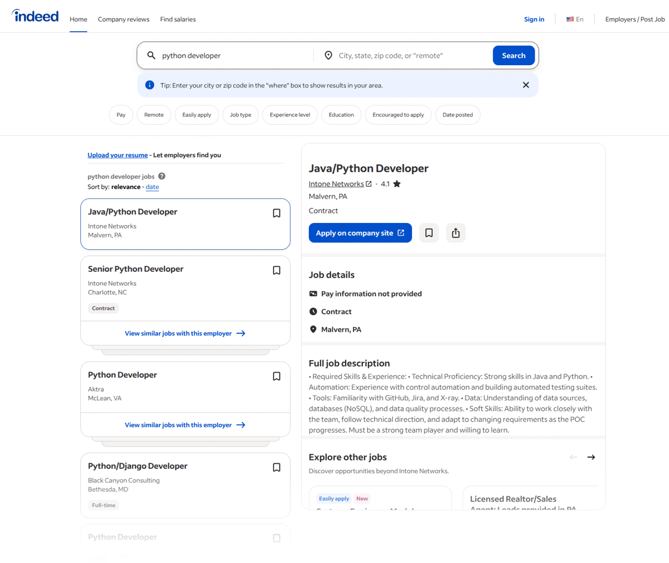The width and height of the screenshot is (669, 563).
Task: Open the En language selector
Action: pos(575,19)
